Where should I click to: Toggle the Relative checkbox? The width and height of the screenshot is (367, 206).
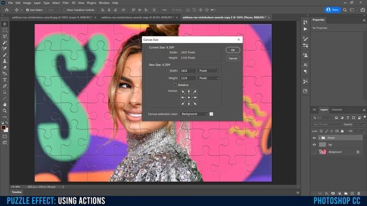tap(175, 85)
